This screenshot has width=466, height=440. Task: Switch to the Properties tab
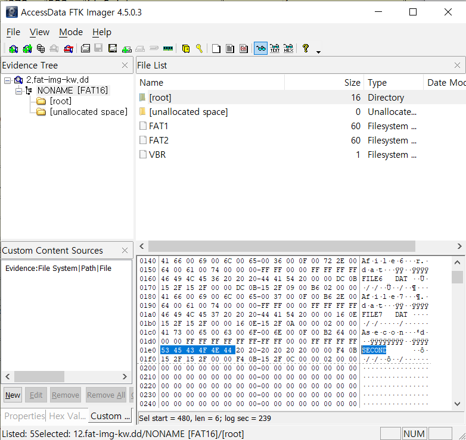tap(24, 416)
